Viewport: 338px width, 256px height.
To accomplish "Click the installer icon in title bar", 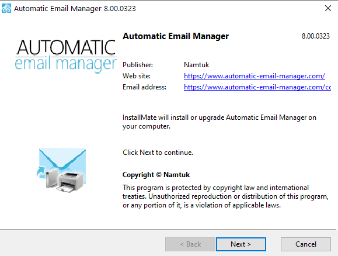I will [x=6, y=9].
